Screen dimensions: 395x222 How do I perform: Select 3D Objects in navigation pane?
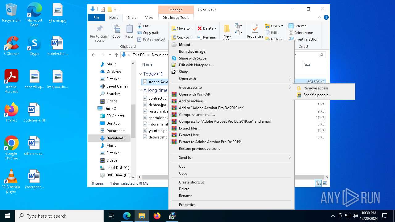pyautogui.click(x=115, y=116)
